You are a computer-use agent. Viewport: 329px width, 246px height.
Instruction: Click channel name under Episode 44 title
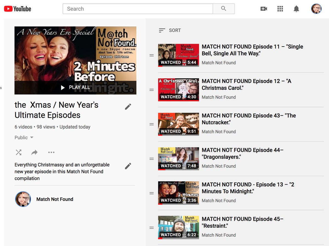tap(219, 166)
